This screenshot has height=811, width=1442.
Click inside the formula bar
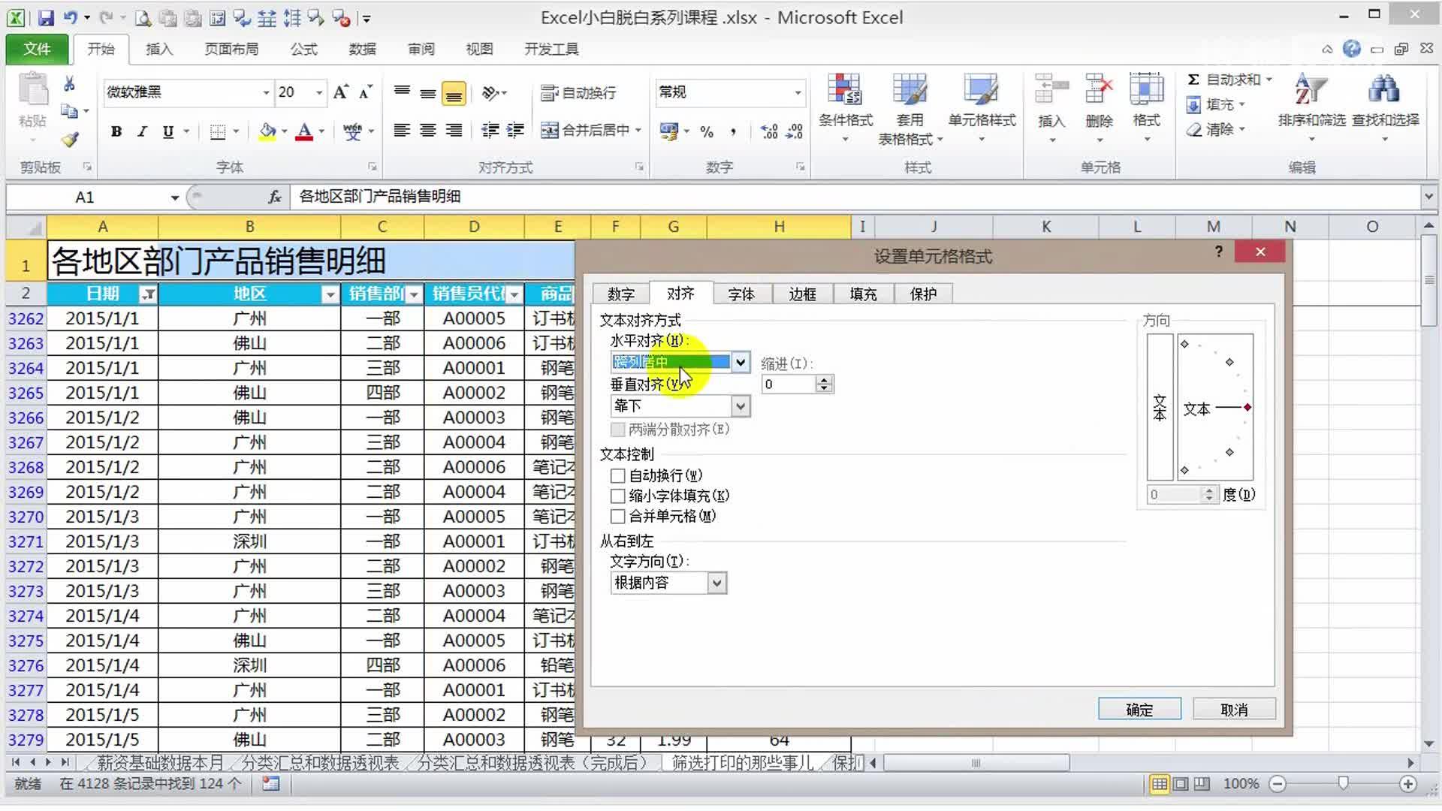(x=526, y=197)
